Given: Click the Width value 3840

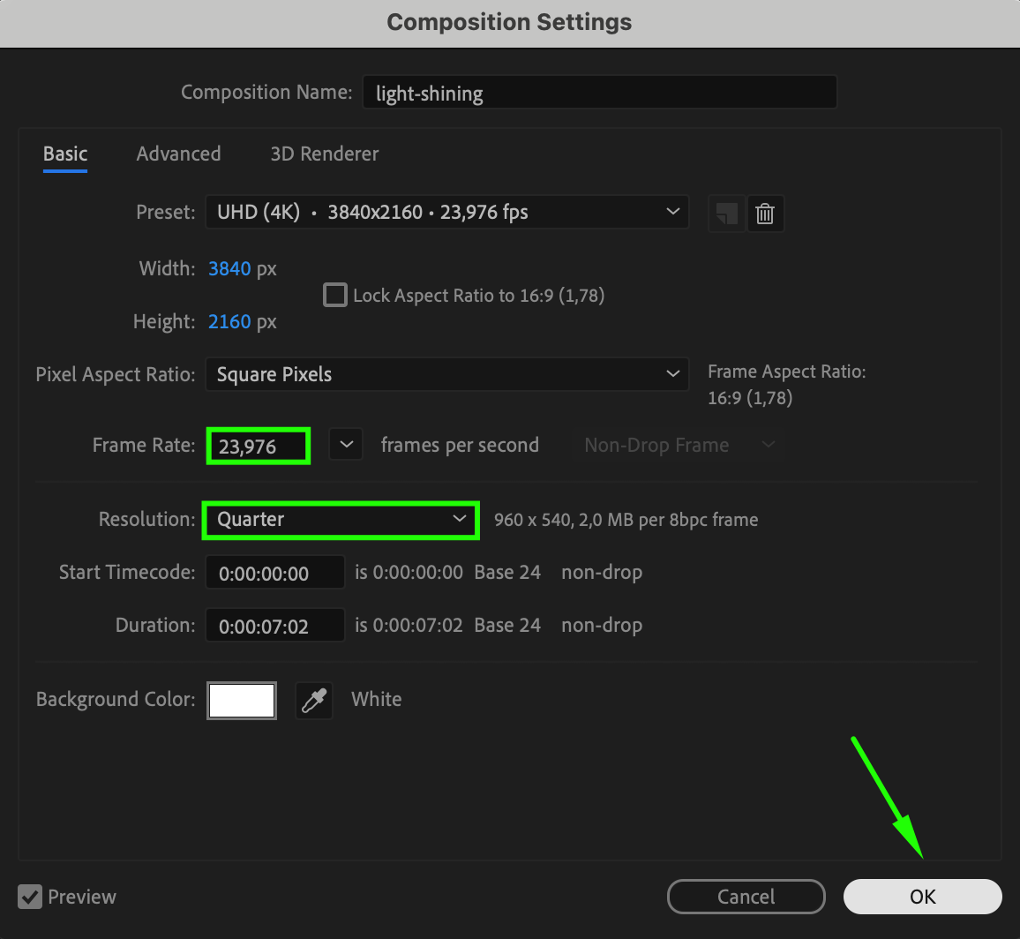Looking at the screenshot, I should [229, 268].
